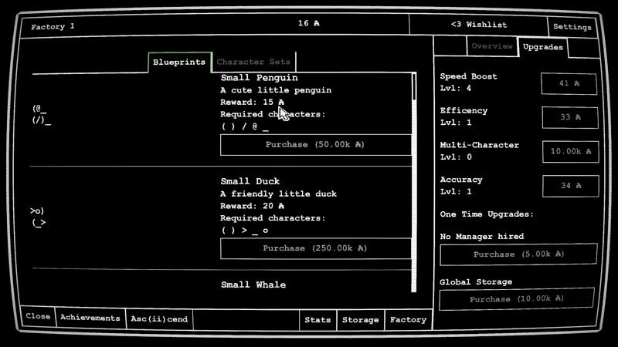Image resolution: width=618 pixels, height=347 pixels.
Task: Purchase the Manager for 5.00k
Action: [518, 254]
